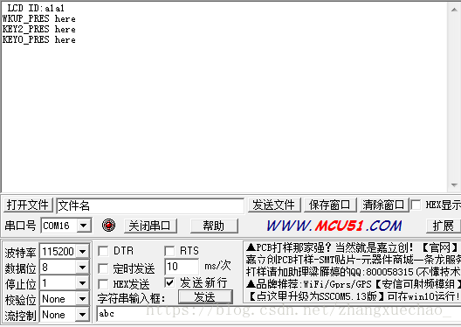Click the string input box containing abc
Viewport: 461px width, 327px height.
279,314
